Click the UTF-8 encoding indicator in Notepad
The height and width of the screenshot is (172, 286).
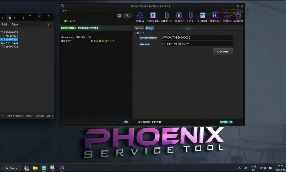coord(49,116)
